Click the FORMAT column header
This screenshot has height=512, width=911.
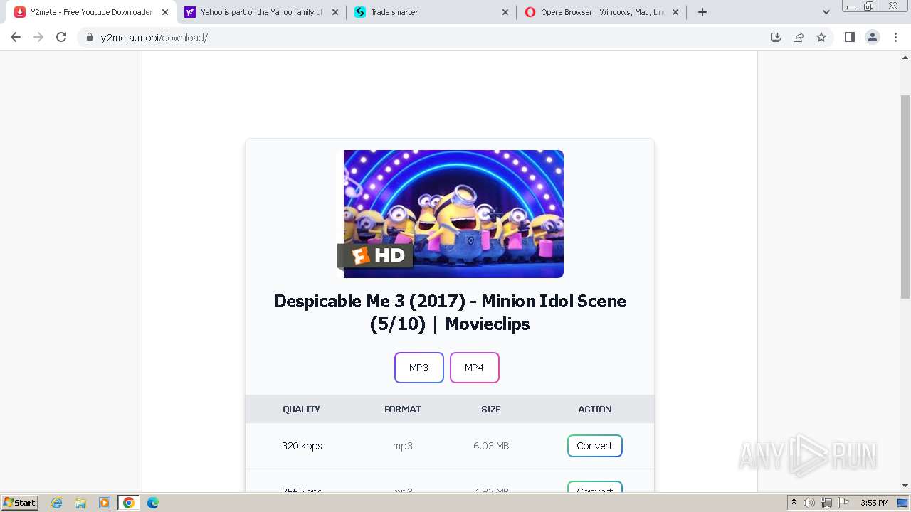click(x=403, y=410)
